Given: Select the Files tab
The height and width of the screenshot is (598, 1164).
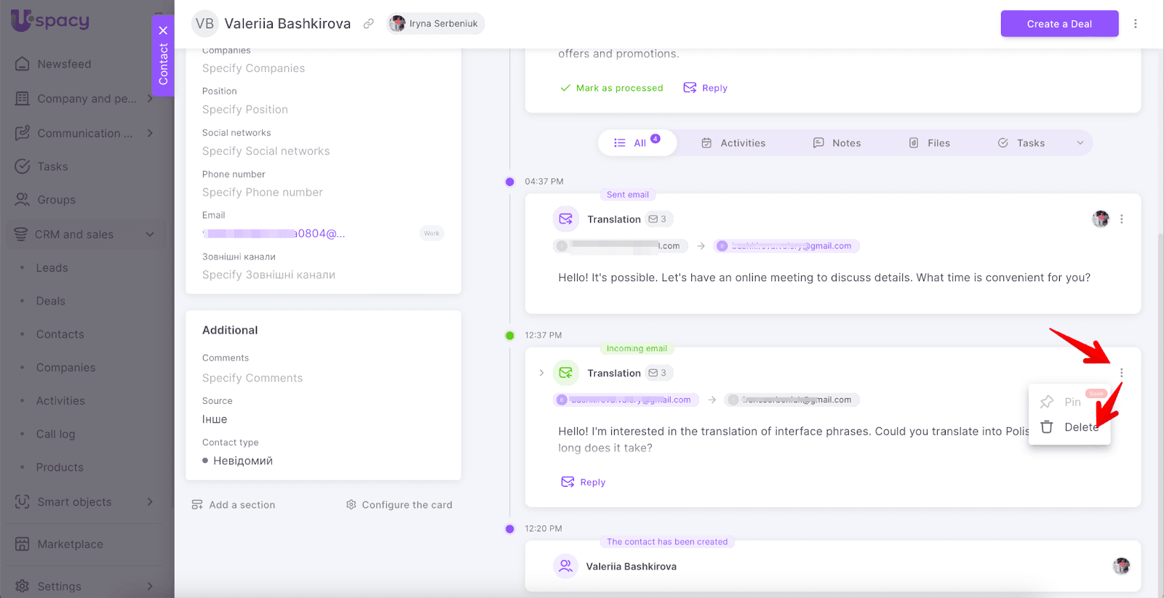Looking at the screenshot, I should (x=930, y=143).
